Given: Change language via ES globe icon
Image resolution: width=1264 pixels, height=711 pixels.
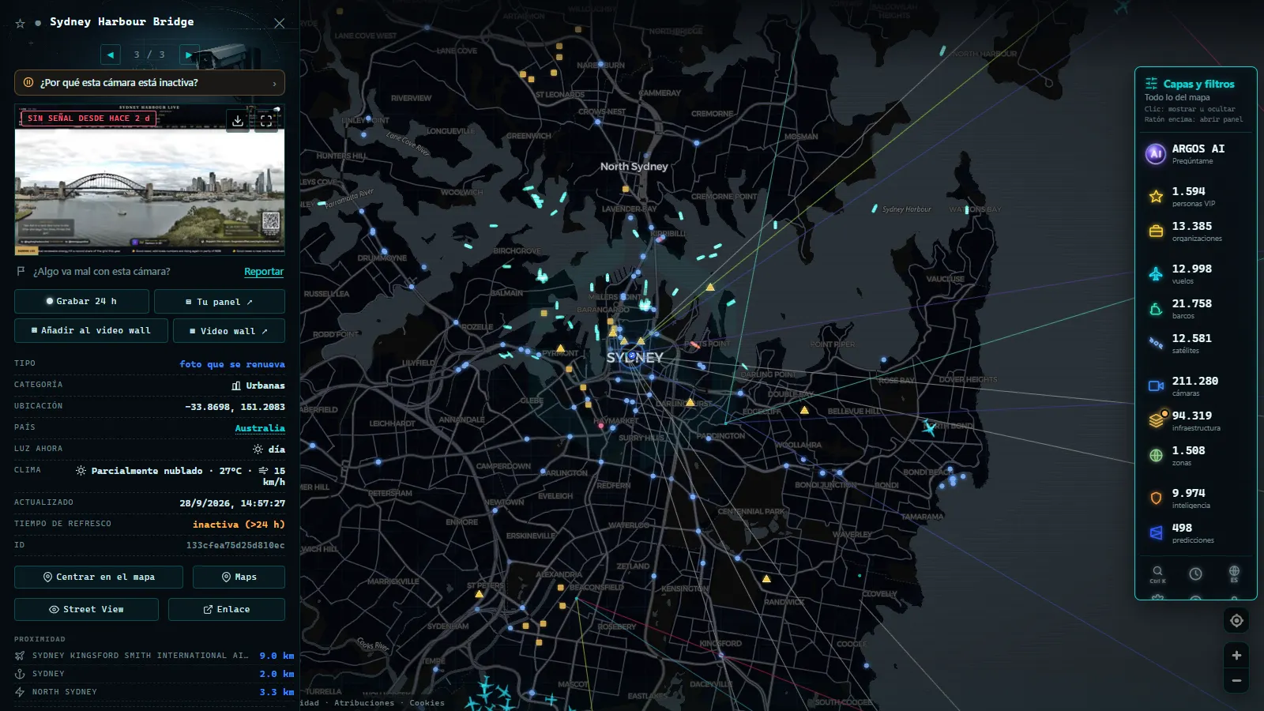Looking at the screenshot, I should click(1234, 574).
